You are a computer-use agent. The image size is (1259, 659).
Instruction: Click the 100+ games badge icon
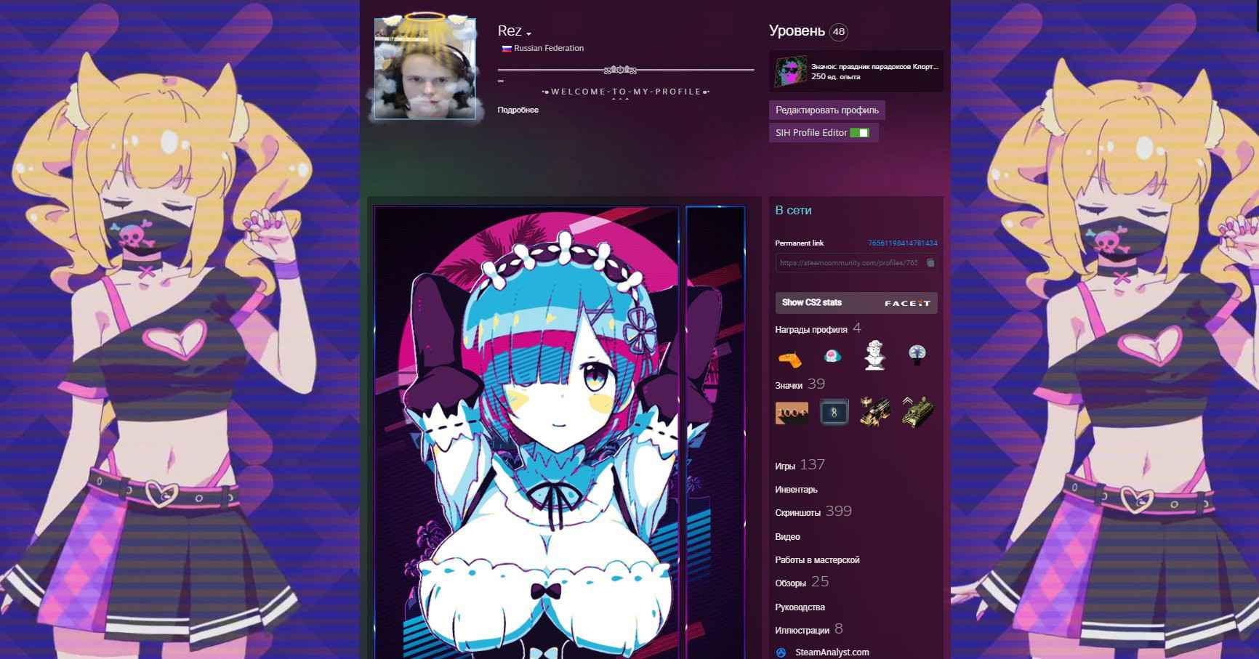pos(792,413)
